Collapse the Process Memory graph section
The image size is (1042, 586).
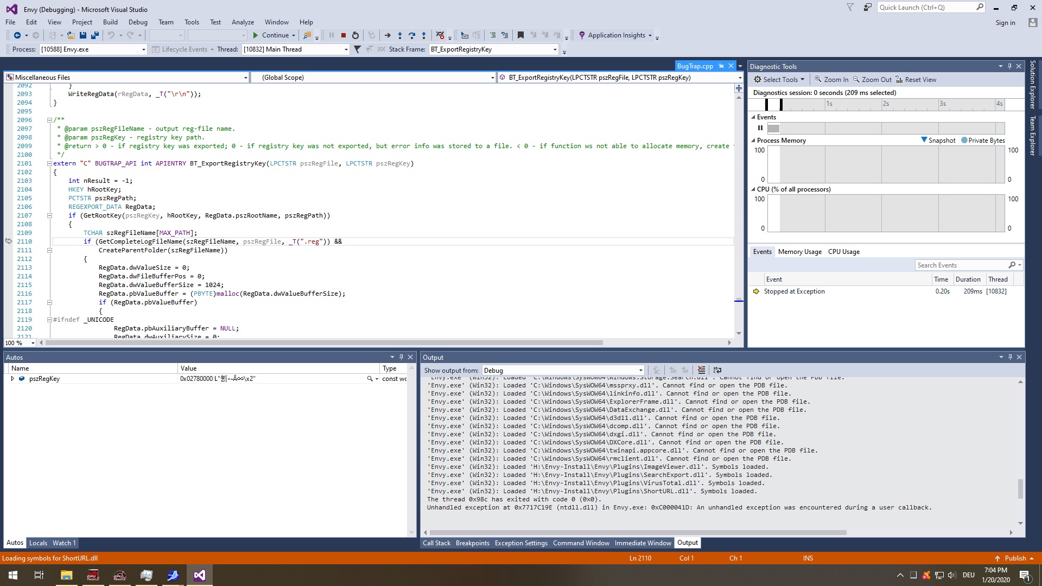point(753,141)
